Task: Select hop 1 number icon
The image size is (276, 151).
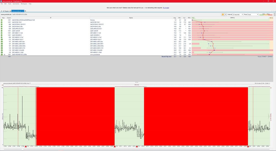Action: point(2,20)
